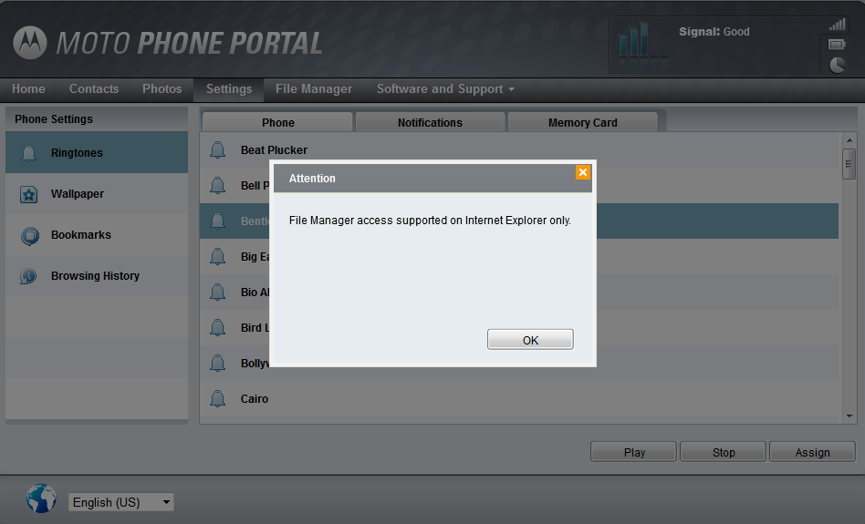This screenshot has height=524, width=865.
Task: Click the Bookmarks icon in Phone Settings
Action: click(30, 235)
